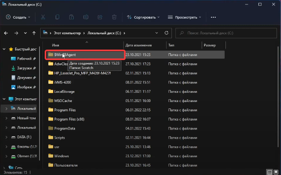Select the Program Files (x86) folder
281x175 pixels.
pyautogui.click(x=69, y=119)
